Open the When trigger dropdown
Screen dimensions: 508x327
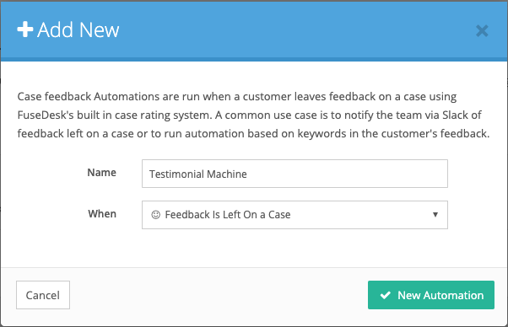[295, 215]
